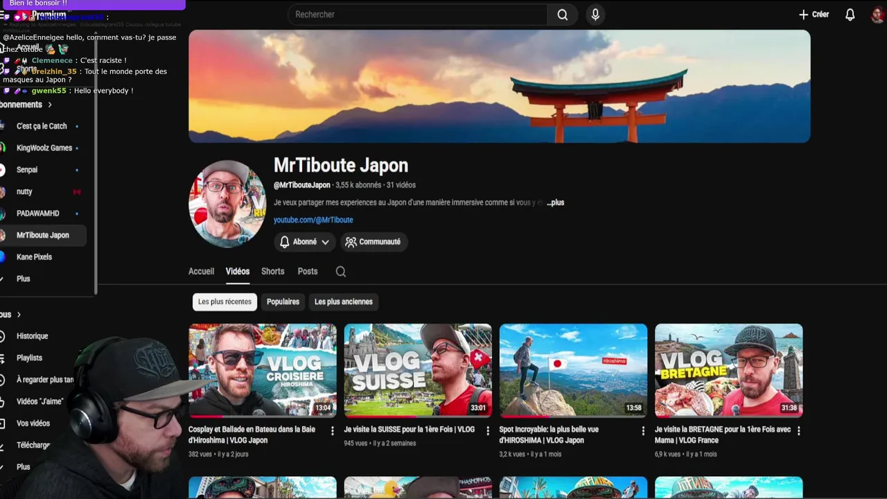
Task: Expand the Abonnements section chevron
Action: 49,105
